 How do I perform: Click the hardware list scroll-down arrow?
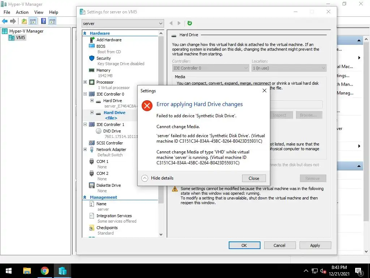click(x=161, y=235)
